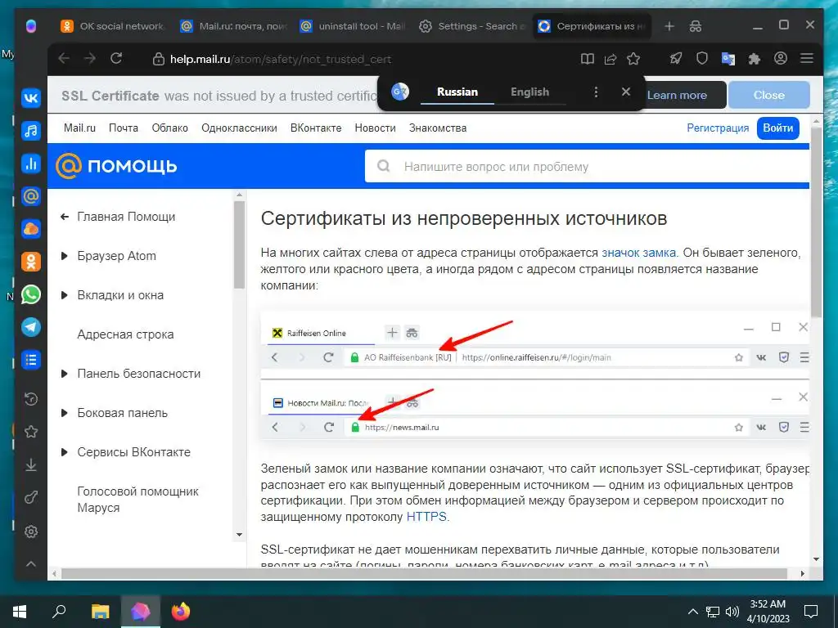Viewport: 838px width, 628px height.
Task: Open reader mode book icon
Action: [x=588, y=59]
